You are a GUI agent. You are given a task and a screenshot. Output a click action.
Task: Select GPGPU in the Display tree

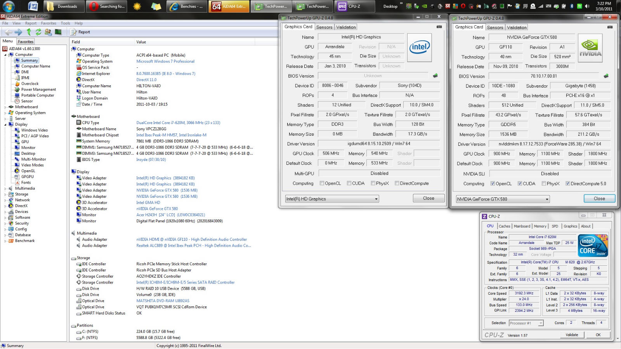[27, 177]
